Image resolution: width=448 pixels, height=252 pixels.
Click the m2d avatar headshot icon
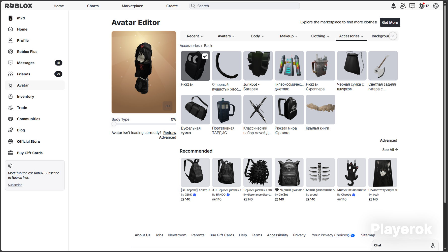point(11,18)
